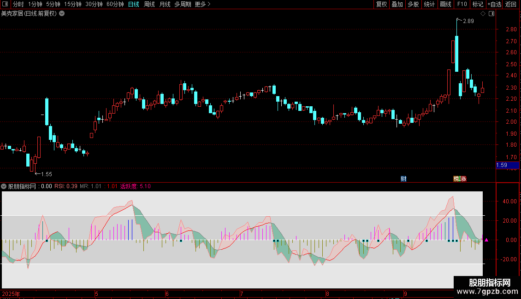Click the tallest candlestick at the 2.89 peak
The height and width of the screenshot is (299, 521).
click(456, 53)
